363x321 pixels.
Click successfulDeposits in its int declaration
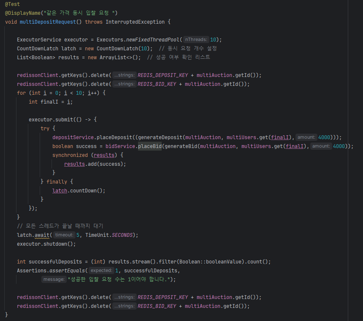click(55, 262)
